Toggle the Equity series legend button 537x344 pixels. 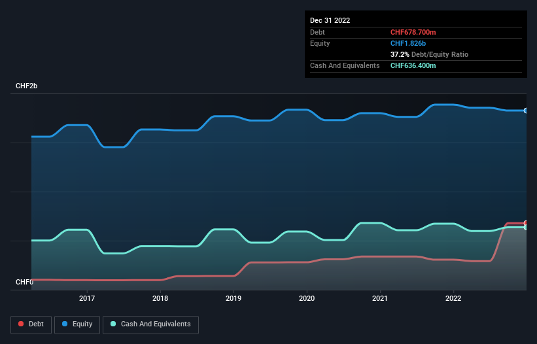(x=77, y=324)
